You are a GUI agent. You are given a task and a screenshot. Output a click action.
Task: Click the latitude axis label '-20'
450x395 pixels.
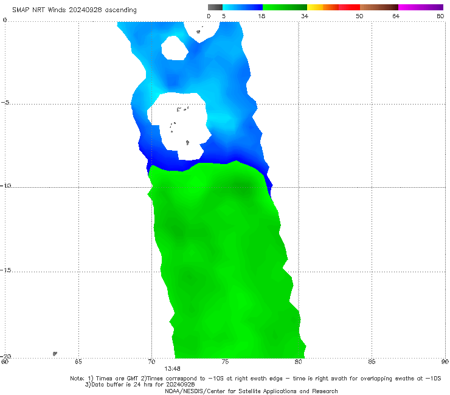point(5,356)
